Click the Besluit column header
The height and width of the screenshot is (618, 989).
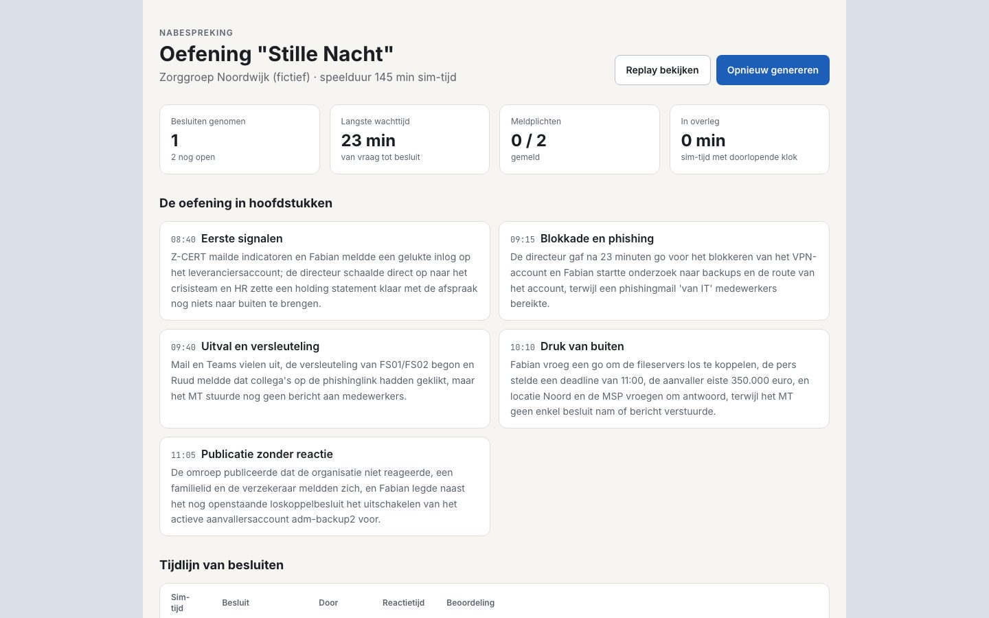pyautogui.click(x=236, y=603)
